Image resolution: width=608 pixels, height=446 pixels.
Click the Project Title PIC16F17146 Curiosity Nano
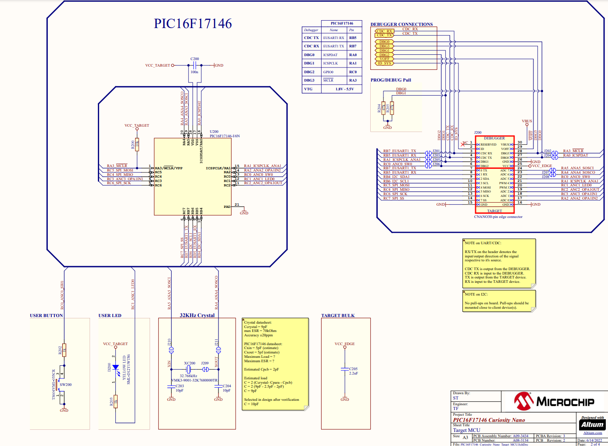489,420
